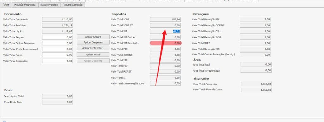The image size is (324, 122).
Task: Select the Valor Total Documento field
Action: (58, 20)
